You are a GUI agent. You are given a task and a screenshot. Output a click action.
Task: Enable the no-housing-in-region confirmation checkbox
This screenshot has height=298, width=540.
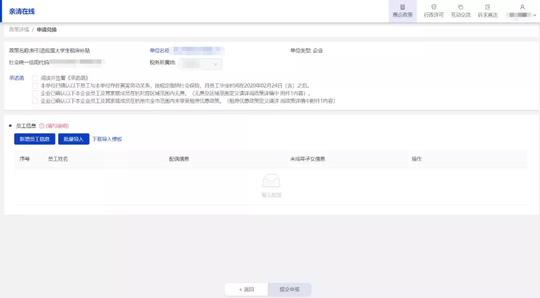34,93
